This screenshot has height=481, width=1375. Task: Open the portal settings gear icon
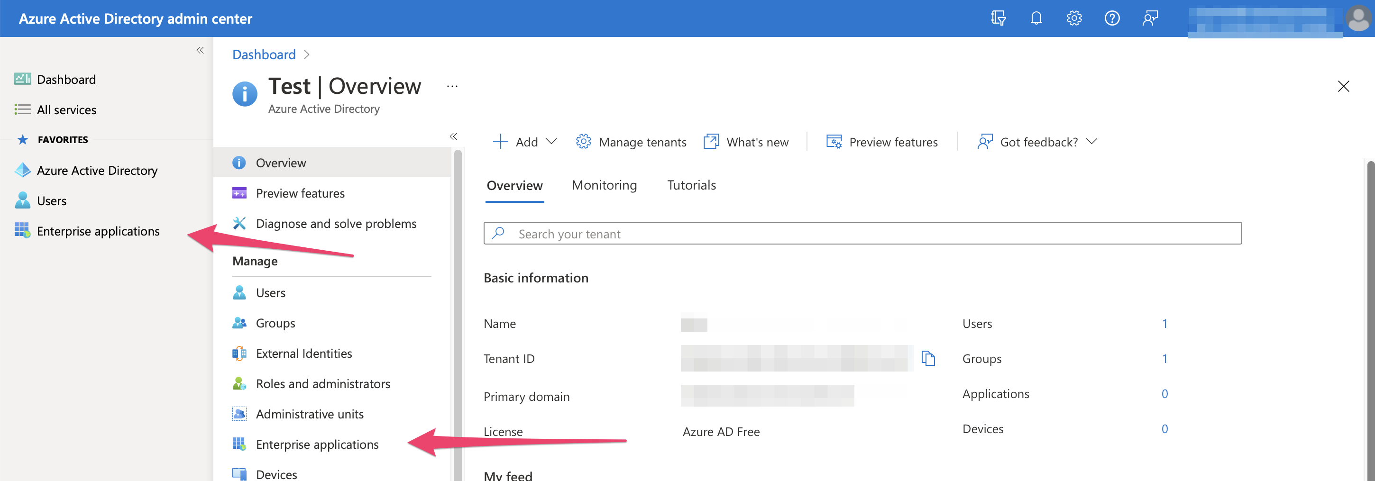pyautogui.click(x=1074, y=18)
